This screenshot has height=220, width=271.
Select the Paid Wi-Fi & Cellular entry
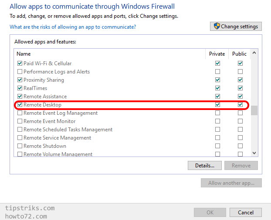47,63
